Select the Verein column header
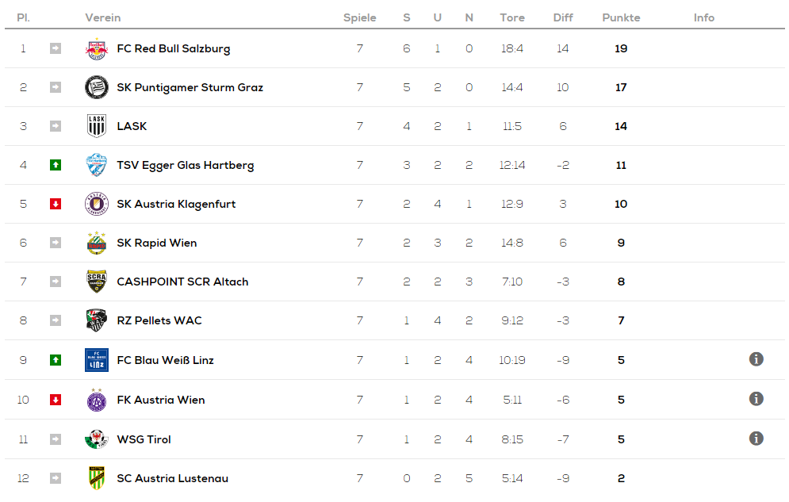Viewport: 789px width, 502px height. (x=102, y=17)
